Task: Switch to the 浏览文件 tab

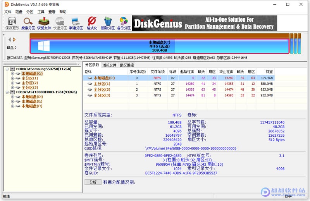Action: (x=109, y=65)
